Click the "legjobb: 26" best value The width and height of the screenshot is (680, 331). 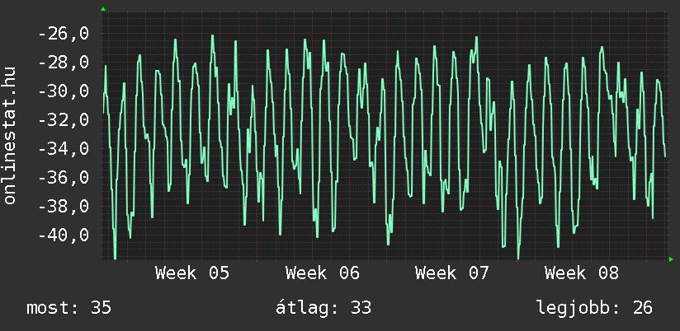(593, 308)
